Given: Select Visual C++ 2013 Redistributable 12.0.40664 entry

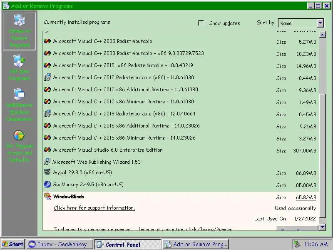Looking at the screenshot, I should point(181,114).
